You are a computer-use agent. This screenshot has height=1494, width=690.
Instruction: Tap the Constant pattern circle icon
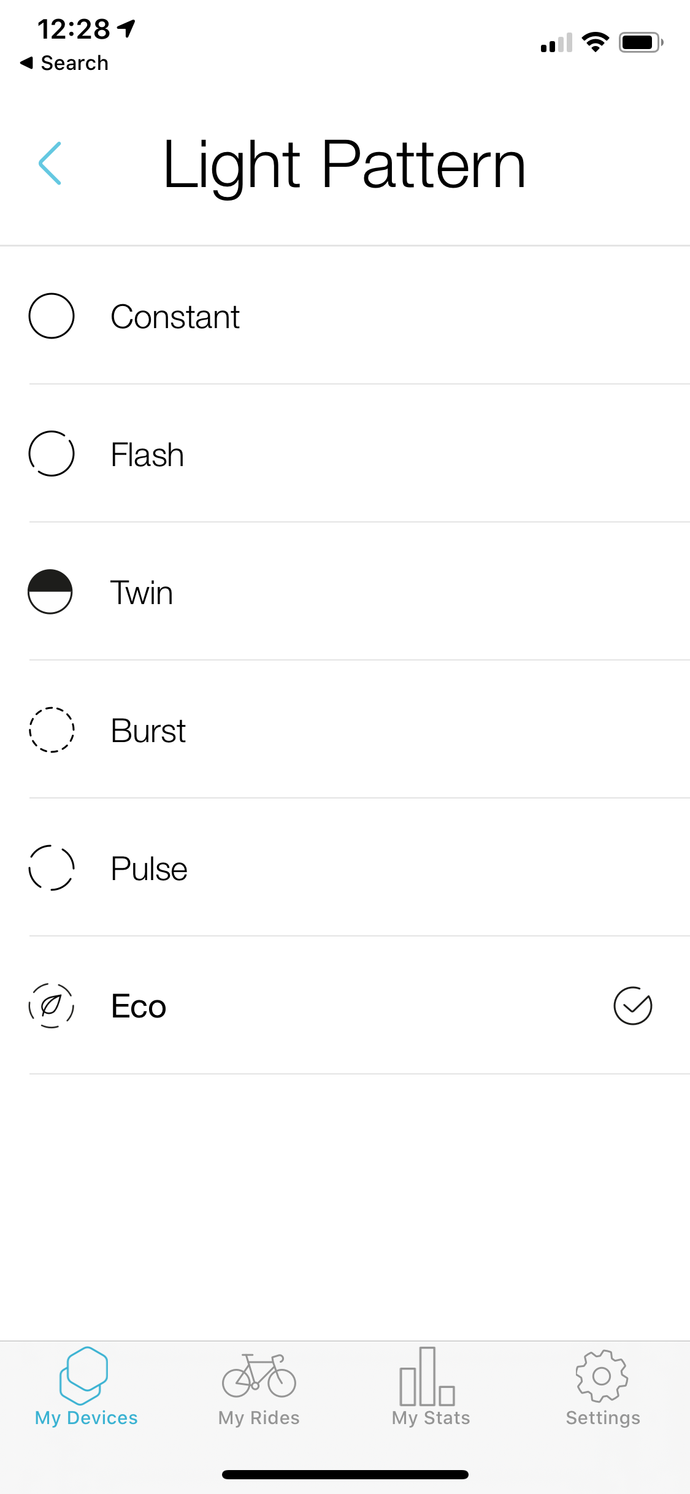(x=52, y=316)
